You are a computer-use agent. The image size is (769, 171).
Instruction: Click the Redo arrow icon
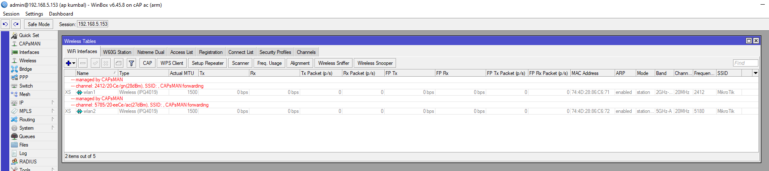16,24
